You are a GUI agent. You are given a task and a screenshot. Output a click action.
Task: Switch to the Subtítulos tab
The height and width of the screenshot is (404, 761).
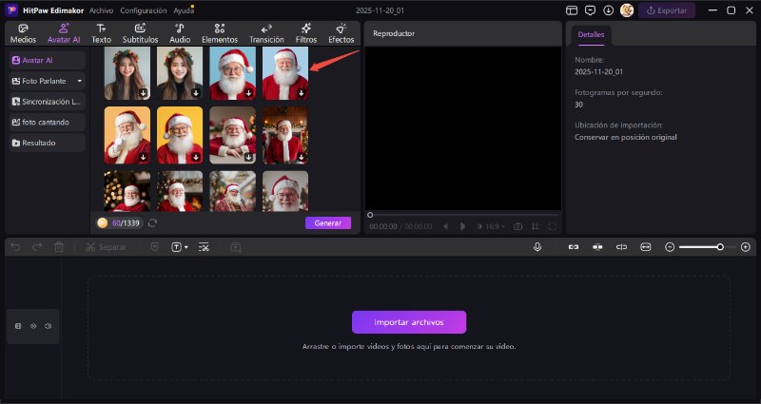tap(140, 33)
